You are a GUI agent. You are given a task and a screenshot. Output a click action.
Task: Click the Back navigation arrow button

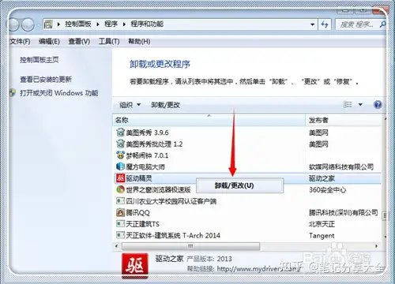click(13, 24)
